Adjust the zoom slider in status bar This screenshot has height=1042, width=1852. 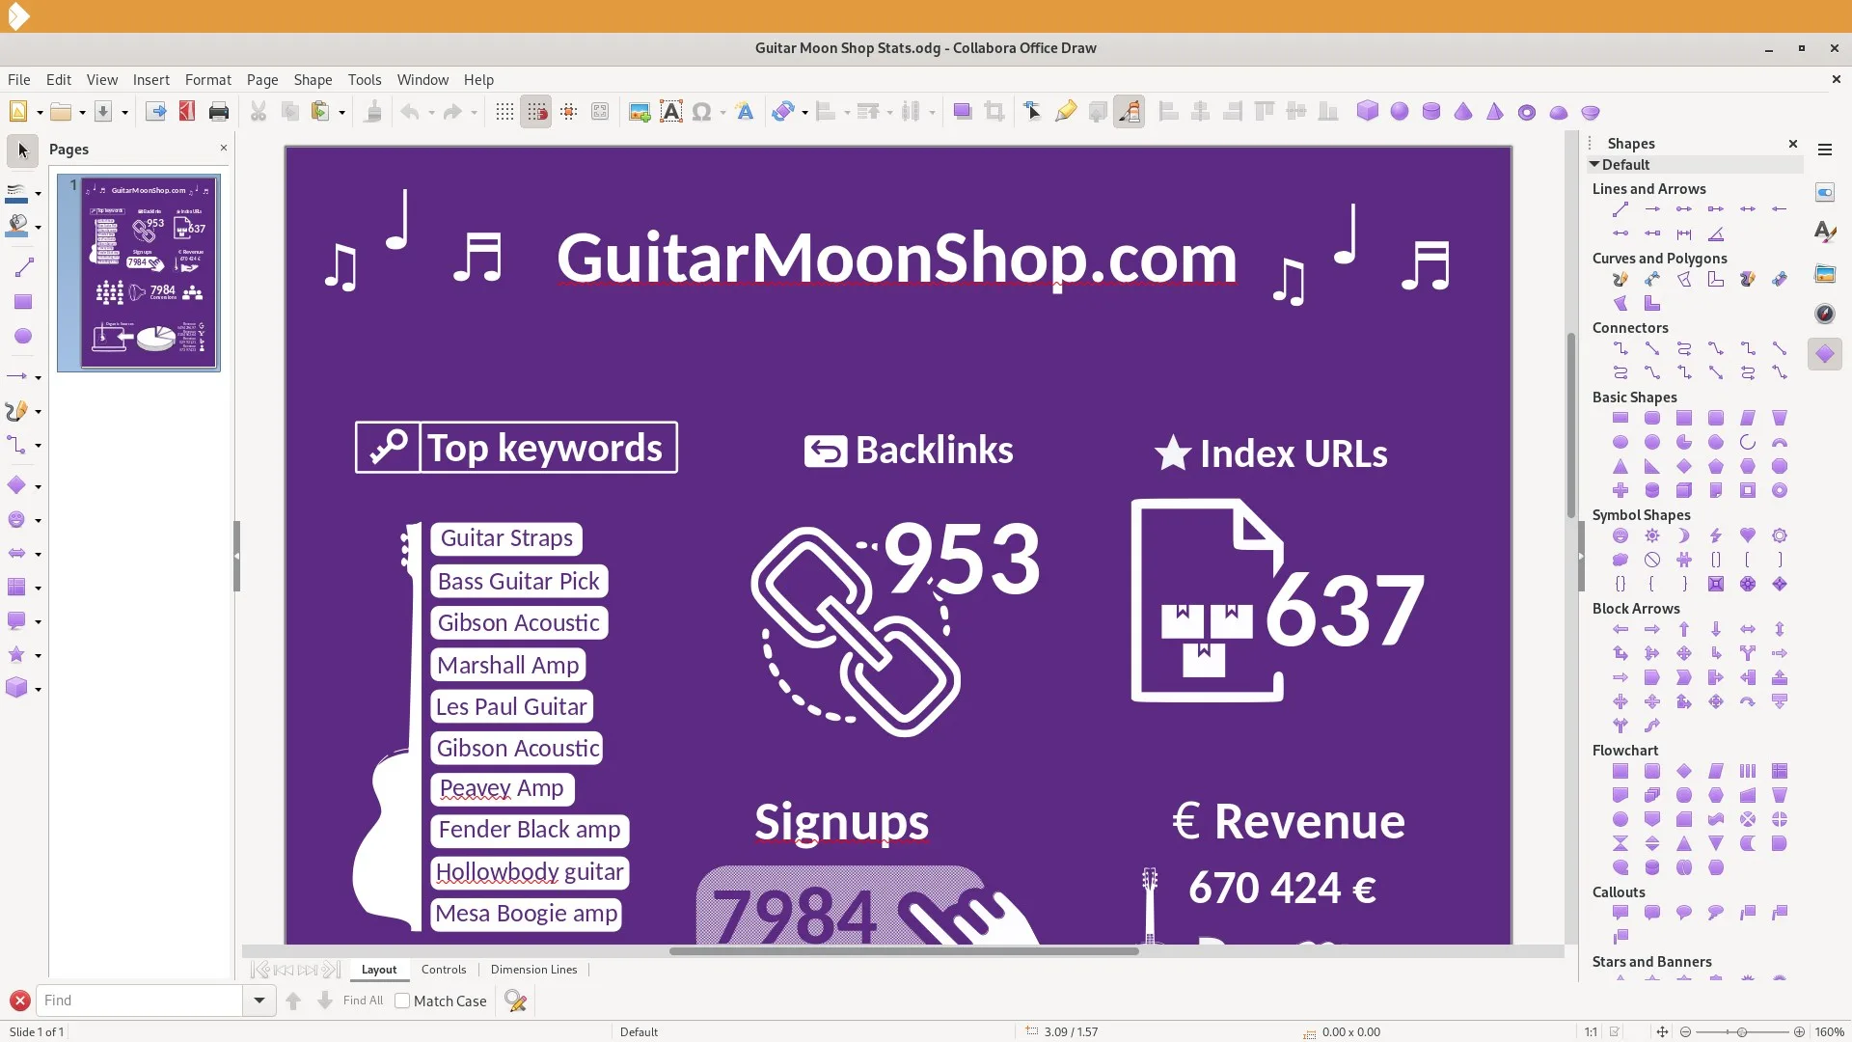[x=1742, y=1031]
